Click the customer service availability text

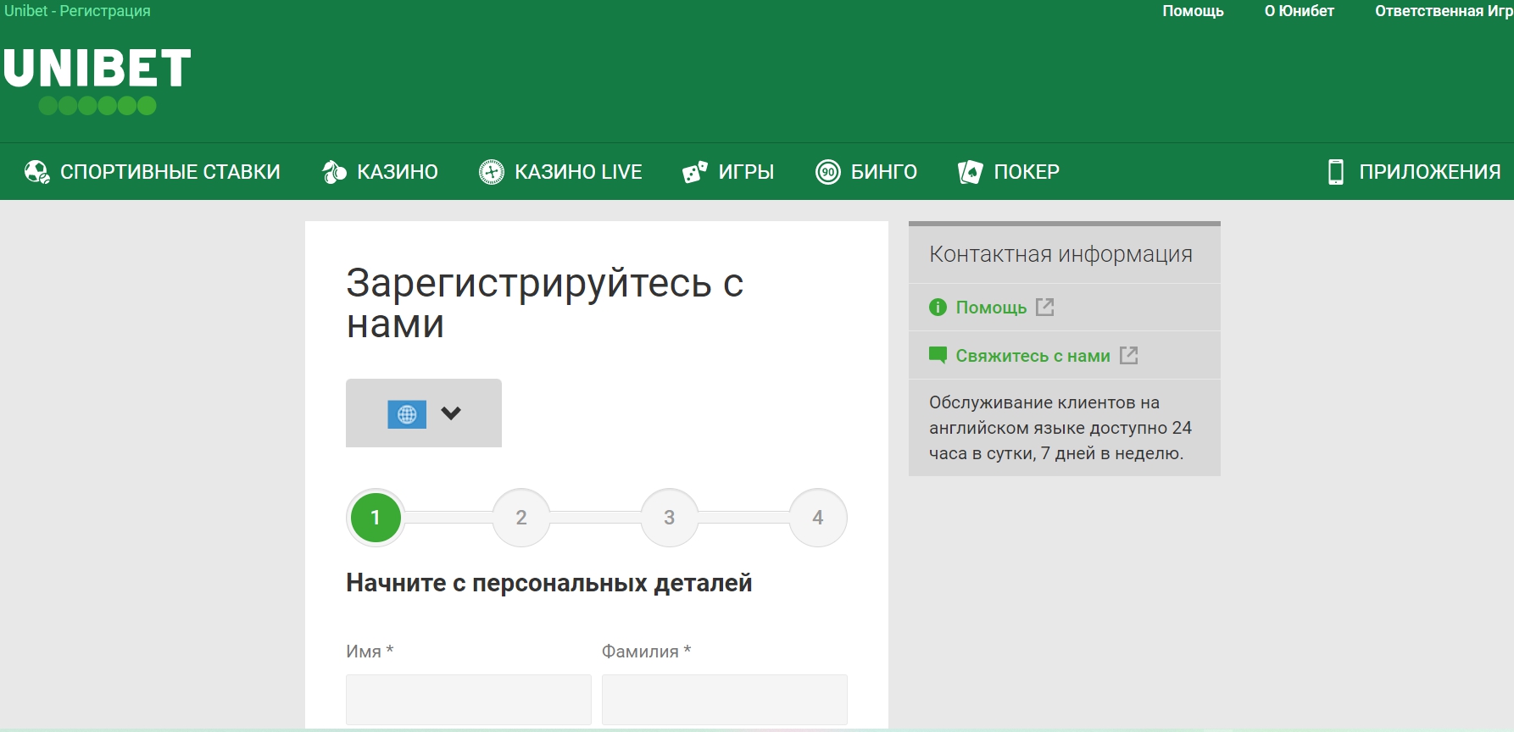tap(1060, 428)
